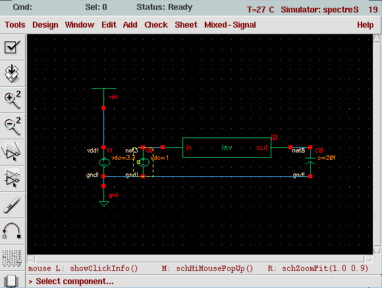Open the Design menu

tap(45, 25)
